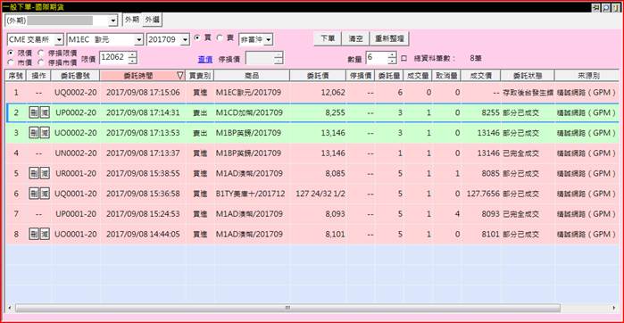Viewport: 624px width, 323px height.
Task: Switch to the 外期 tab
Action: 132,20
